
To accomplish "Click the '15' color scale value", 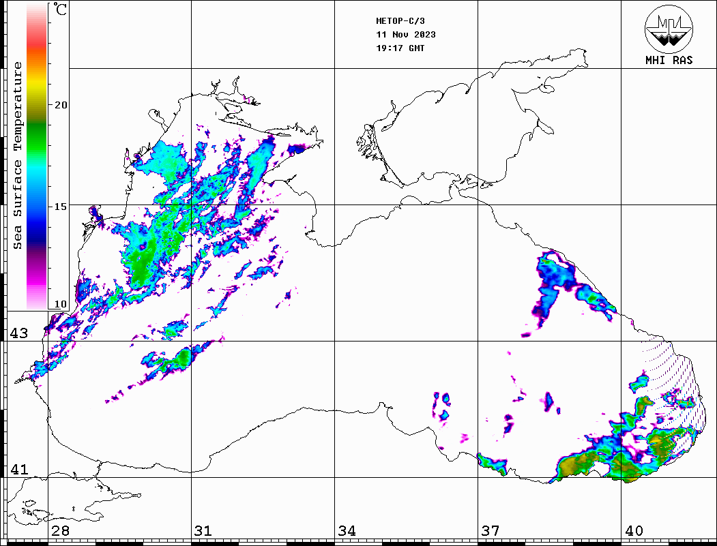I will coord(60,207).
